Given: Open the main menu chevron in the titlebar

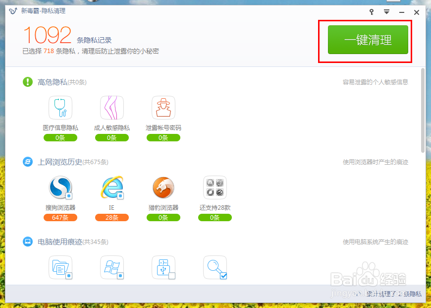Looking at the screenshot, I should [x=386, y=11].
